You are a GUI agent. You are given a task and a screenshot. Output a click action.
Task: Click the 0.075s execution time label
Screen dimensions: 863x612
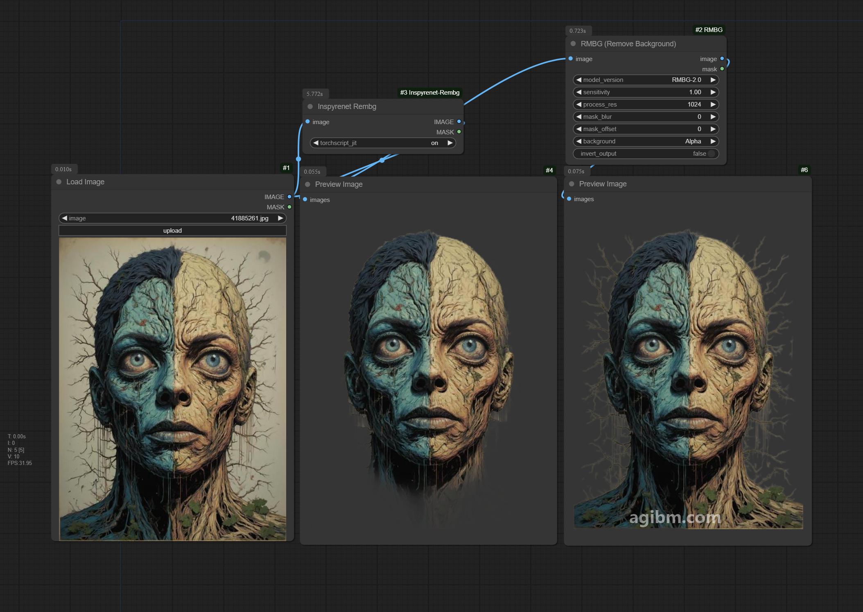pos(576,171)
